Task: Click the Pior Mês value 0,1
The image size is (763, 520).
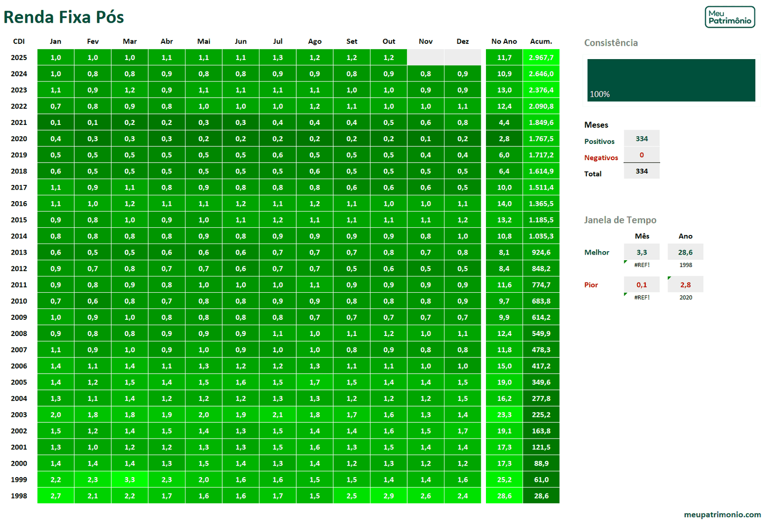Action: pos(641,285)
